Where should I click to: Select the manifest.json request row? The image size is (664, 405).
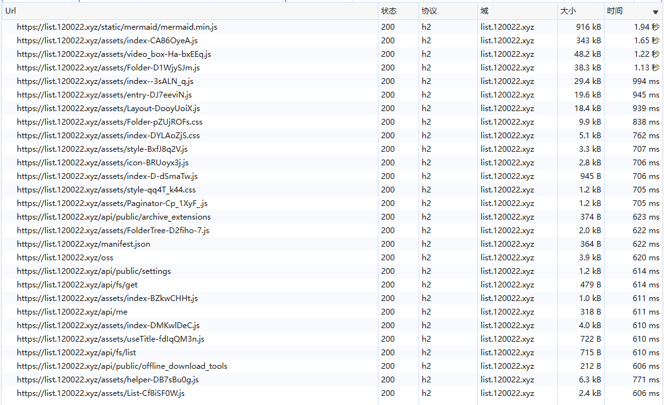[x=83, y=244]
